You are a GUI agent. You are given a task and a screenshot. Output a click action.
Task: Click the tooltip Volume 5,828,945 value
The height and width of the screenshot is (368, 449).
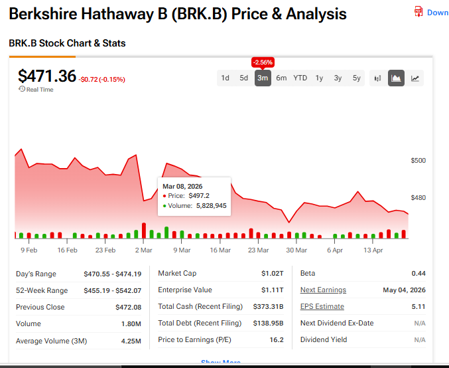click(211, 206)
